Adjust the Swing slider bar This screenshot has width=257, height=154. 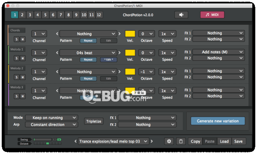(42, 139)
